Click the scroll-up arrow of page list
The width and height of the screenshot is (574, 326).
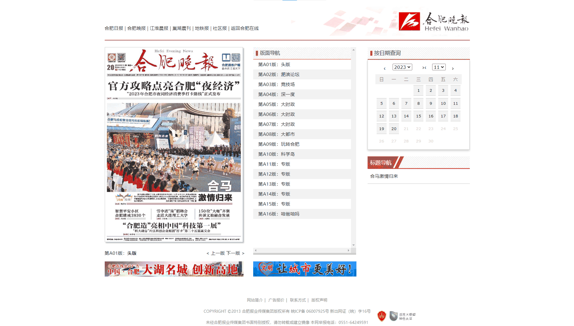tap(353, 50)
